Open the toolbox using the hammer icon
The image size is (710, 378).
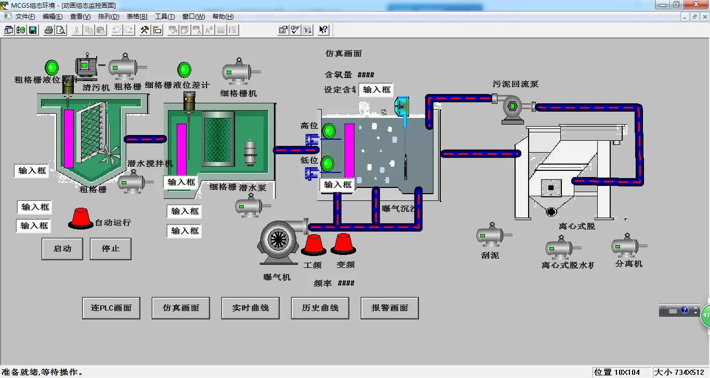pos(144,30)
